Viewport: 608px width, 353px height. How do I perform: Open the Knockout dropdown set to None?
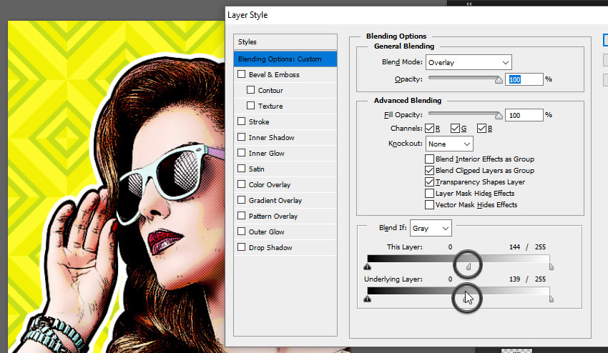point(449,144)
